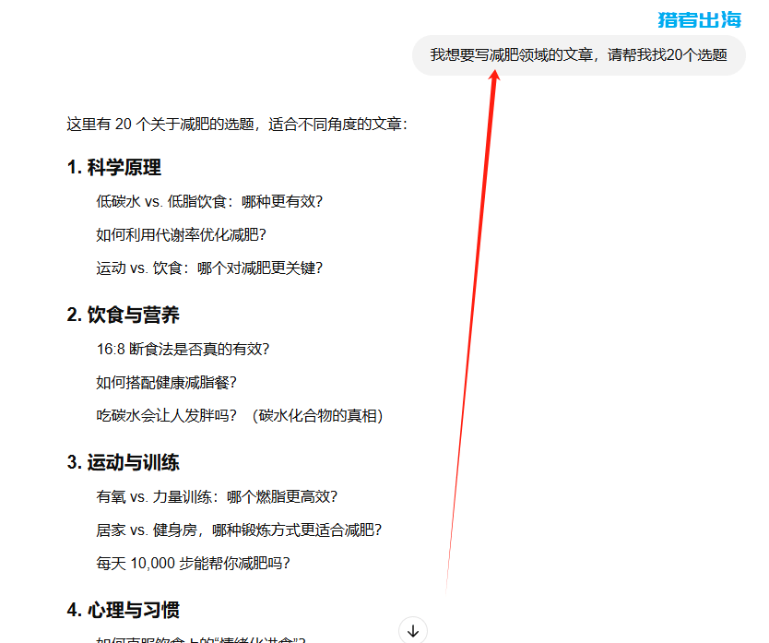Image resolution: width=769 pixels, height=643 pixels.
Task: Click the line 运动 vs. 饮食：哪个对减肥更关键?
Action: point(209,268)
